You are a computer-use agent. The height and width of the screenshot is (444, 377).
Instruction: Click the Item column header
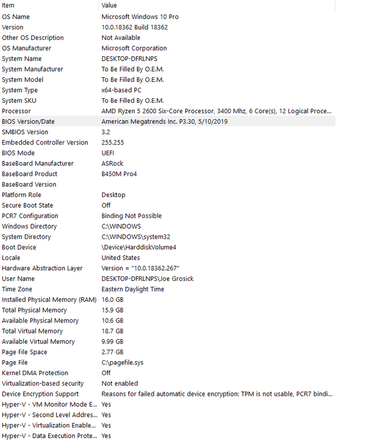[x=49, y=6]
